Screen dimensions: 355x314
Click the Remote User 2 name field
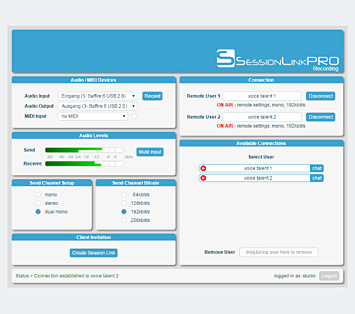(262, 117)
